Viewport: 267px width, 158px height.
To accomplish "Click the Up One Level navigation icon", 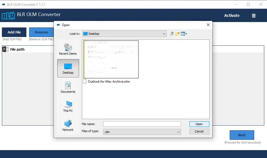I will point(172,33).
